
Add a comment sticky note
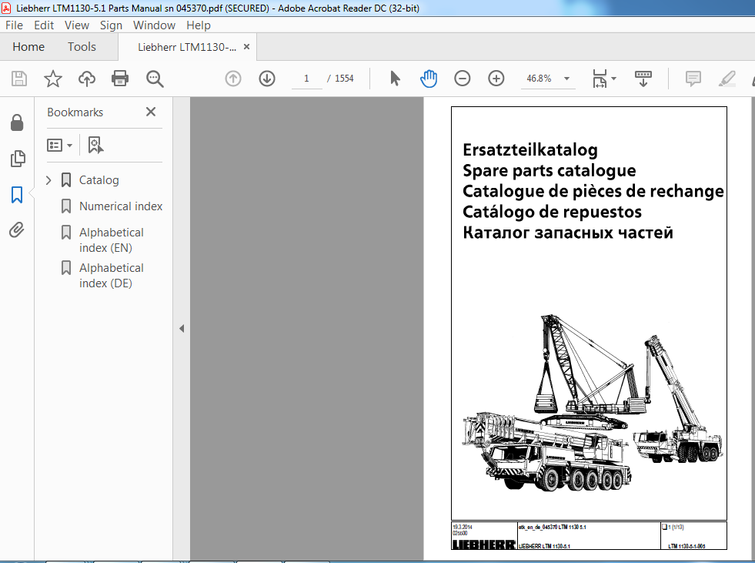(x=693, y=79)
